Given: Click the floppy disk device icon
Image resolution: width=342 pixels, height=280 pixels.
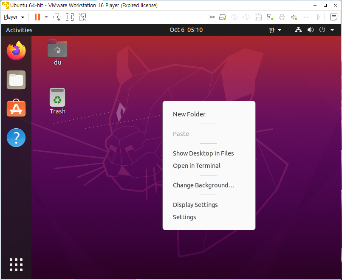Looking at the screenshot, I should point(258,17).
